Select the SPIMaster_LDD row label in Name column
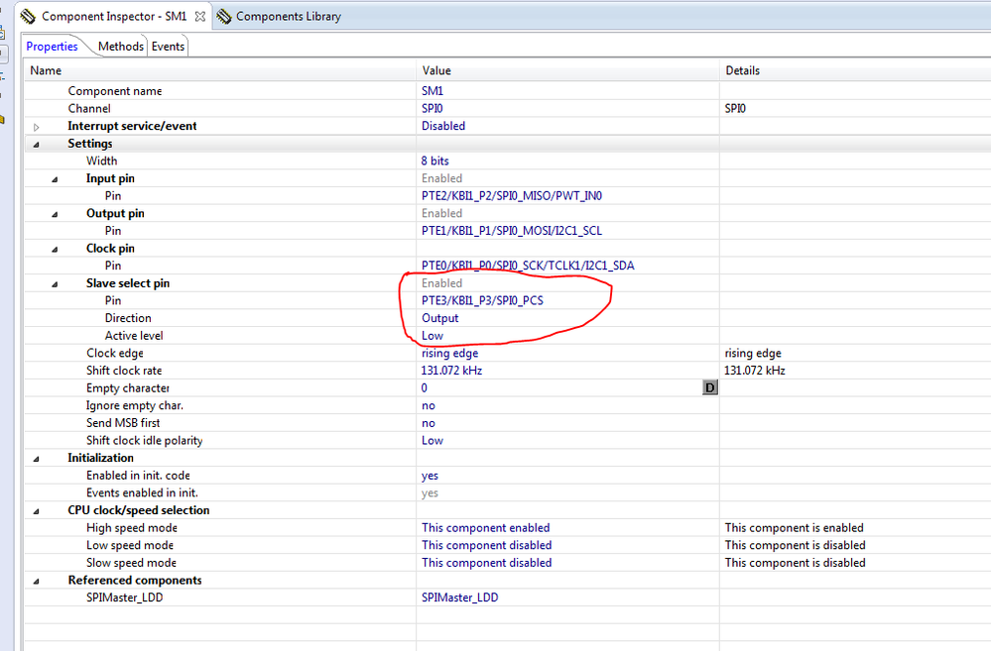 [x=125, y=597]
